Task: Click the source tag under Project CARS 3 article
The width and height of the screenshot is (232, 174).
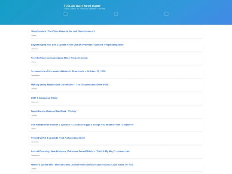Action: pos(35,142)
